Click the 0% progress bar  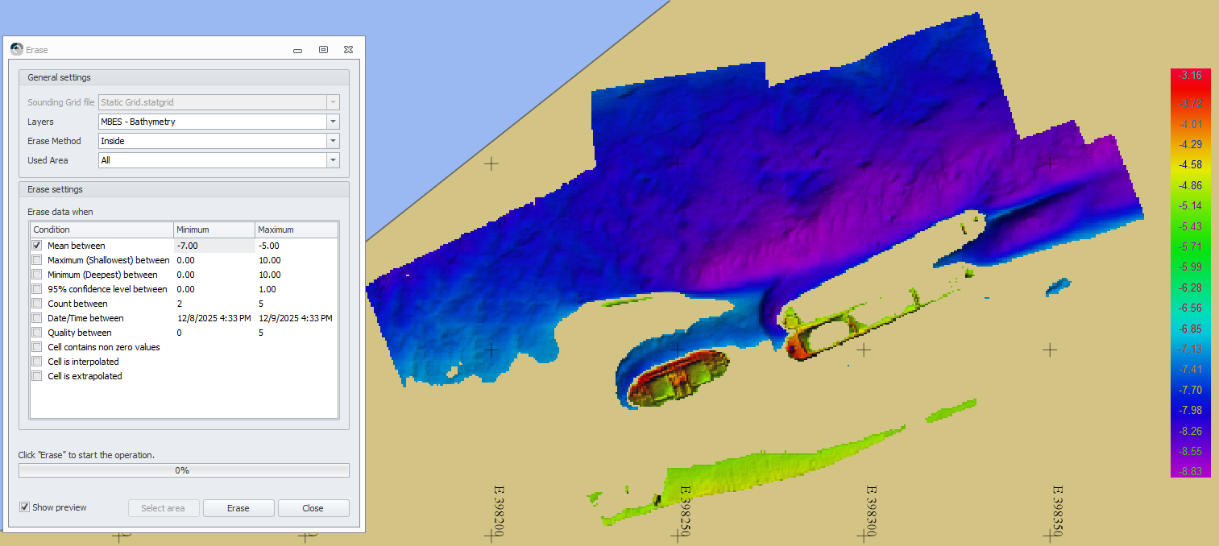(184, 470)
